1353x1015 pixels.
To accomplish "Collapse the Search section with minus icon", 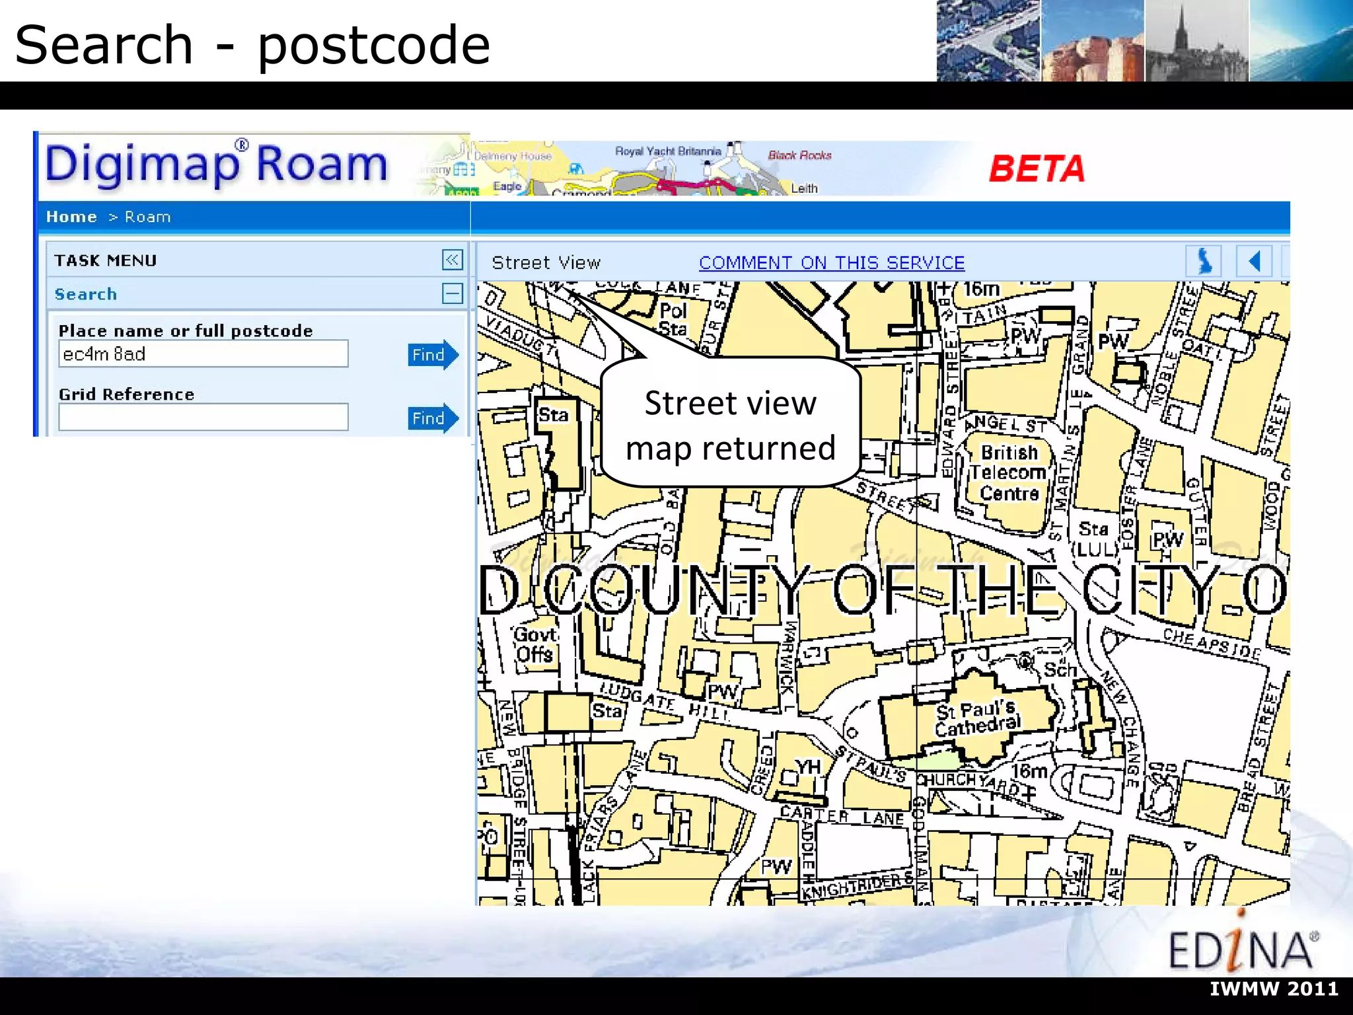I will pos(453,293).
